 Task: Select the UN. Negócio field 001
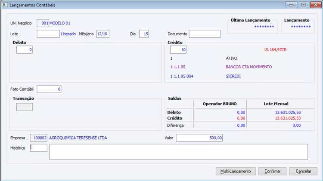pyautogui.click(x=43, y=23)
